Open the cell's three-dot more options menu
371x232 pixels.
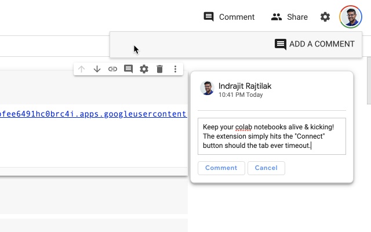click(175, 69)
